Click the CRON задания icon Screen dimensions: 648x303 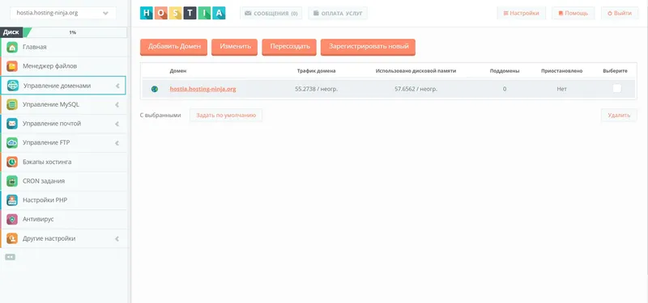pos(12,181)
